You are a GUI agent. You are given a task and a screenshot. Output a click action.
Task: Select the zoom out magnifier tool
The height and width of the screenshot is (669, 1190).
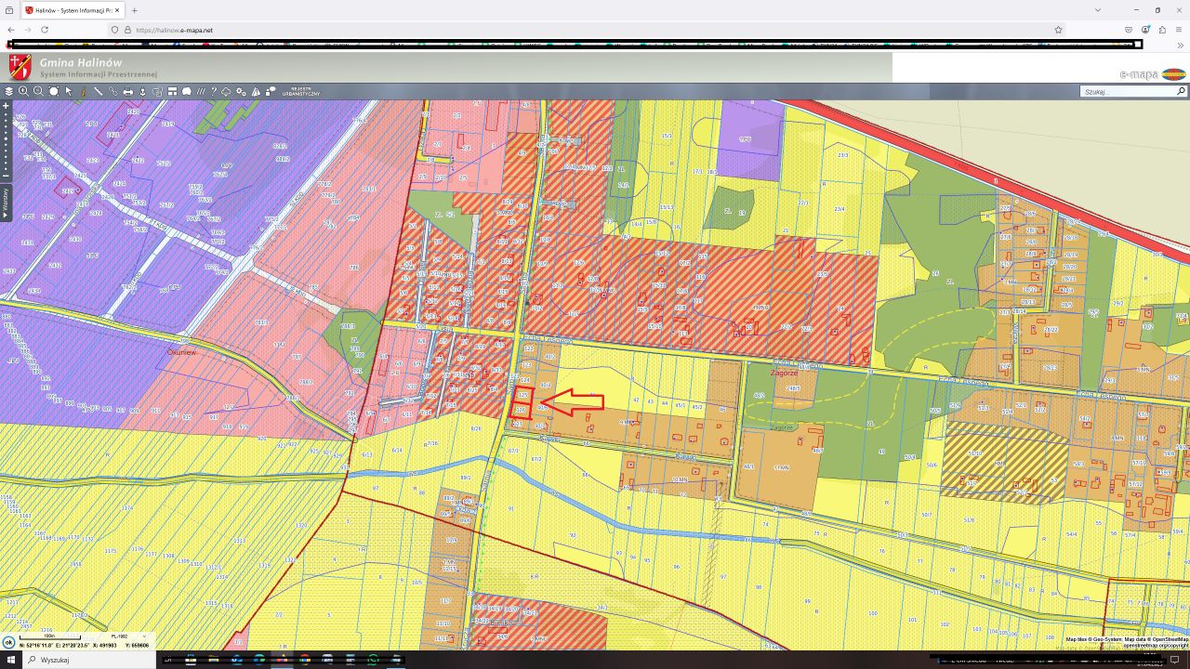[x=39, y=92]
